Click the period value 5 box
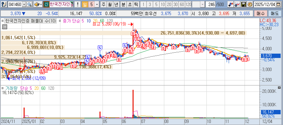Image resolution: width=283 pixels, height=125 pixels. [x=91, y=4]
